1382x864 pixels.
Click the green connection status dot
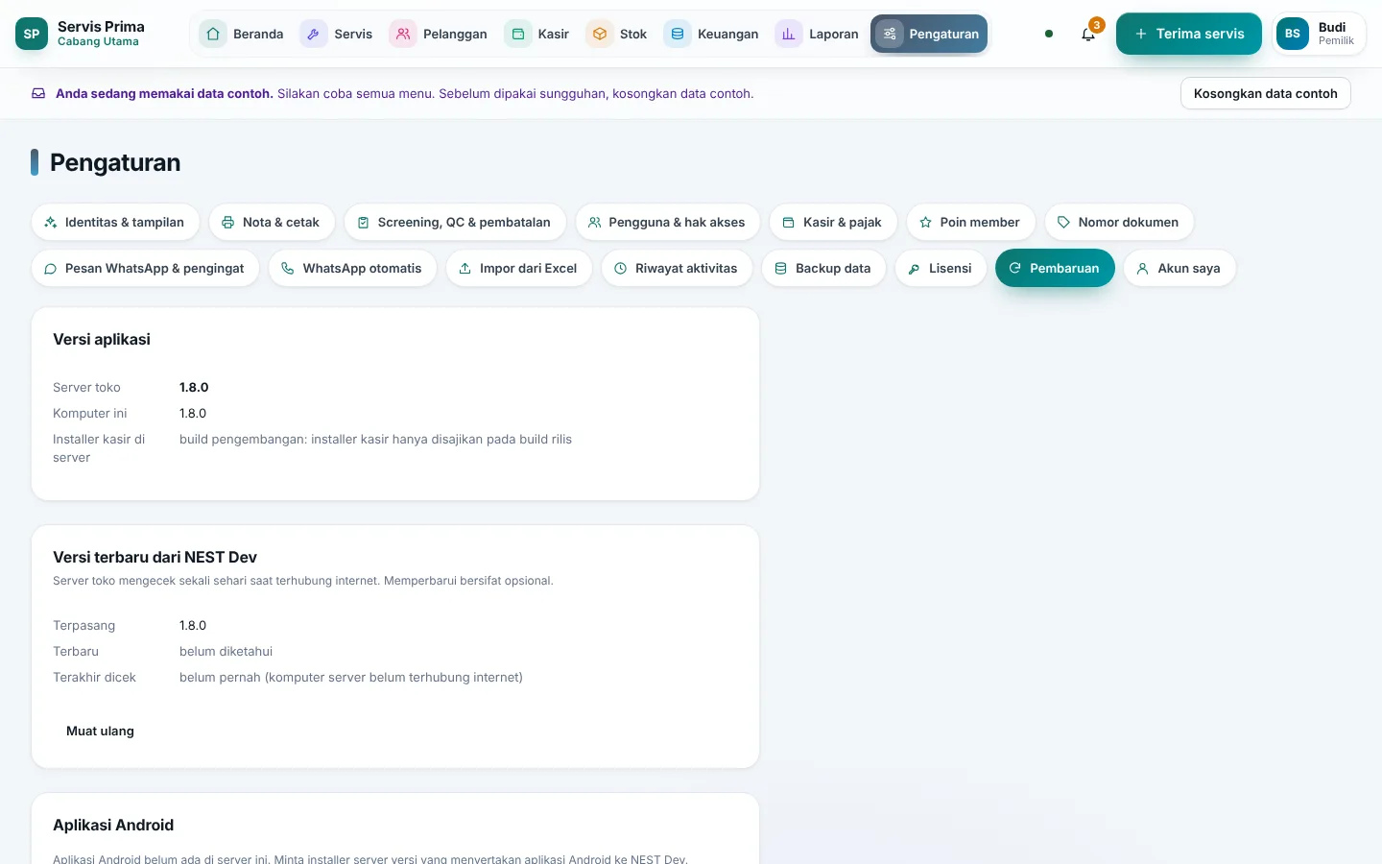[1049, 34]
